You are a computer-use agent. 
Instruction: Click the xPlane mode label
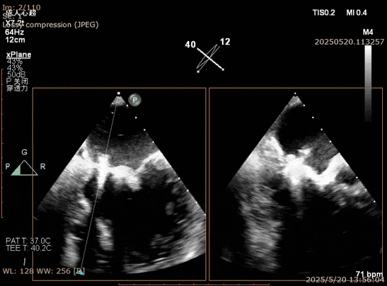pos(19,54)
